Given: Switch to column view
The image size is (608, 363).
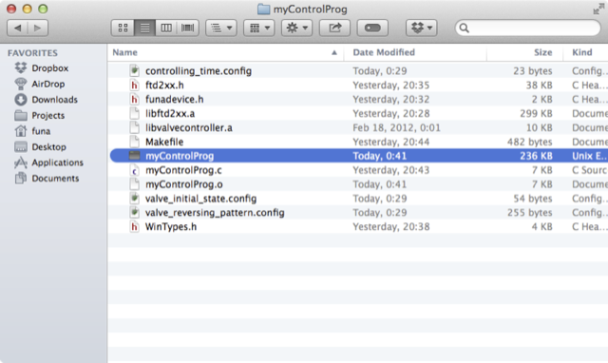Looking at the screenshot, I should point(166,28).
